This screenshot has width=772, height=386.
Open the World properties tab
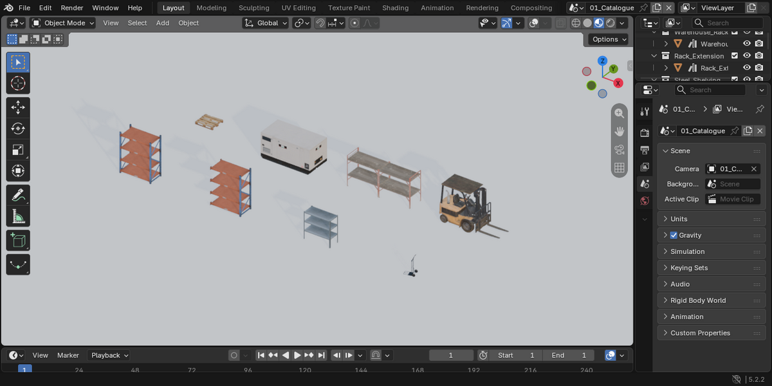click(645, 201)
